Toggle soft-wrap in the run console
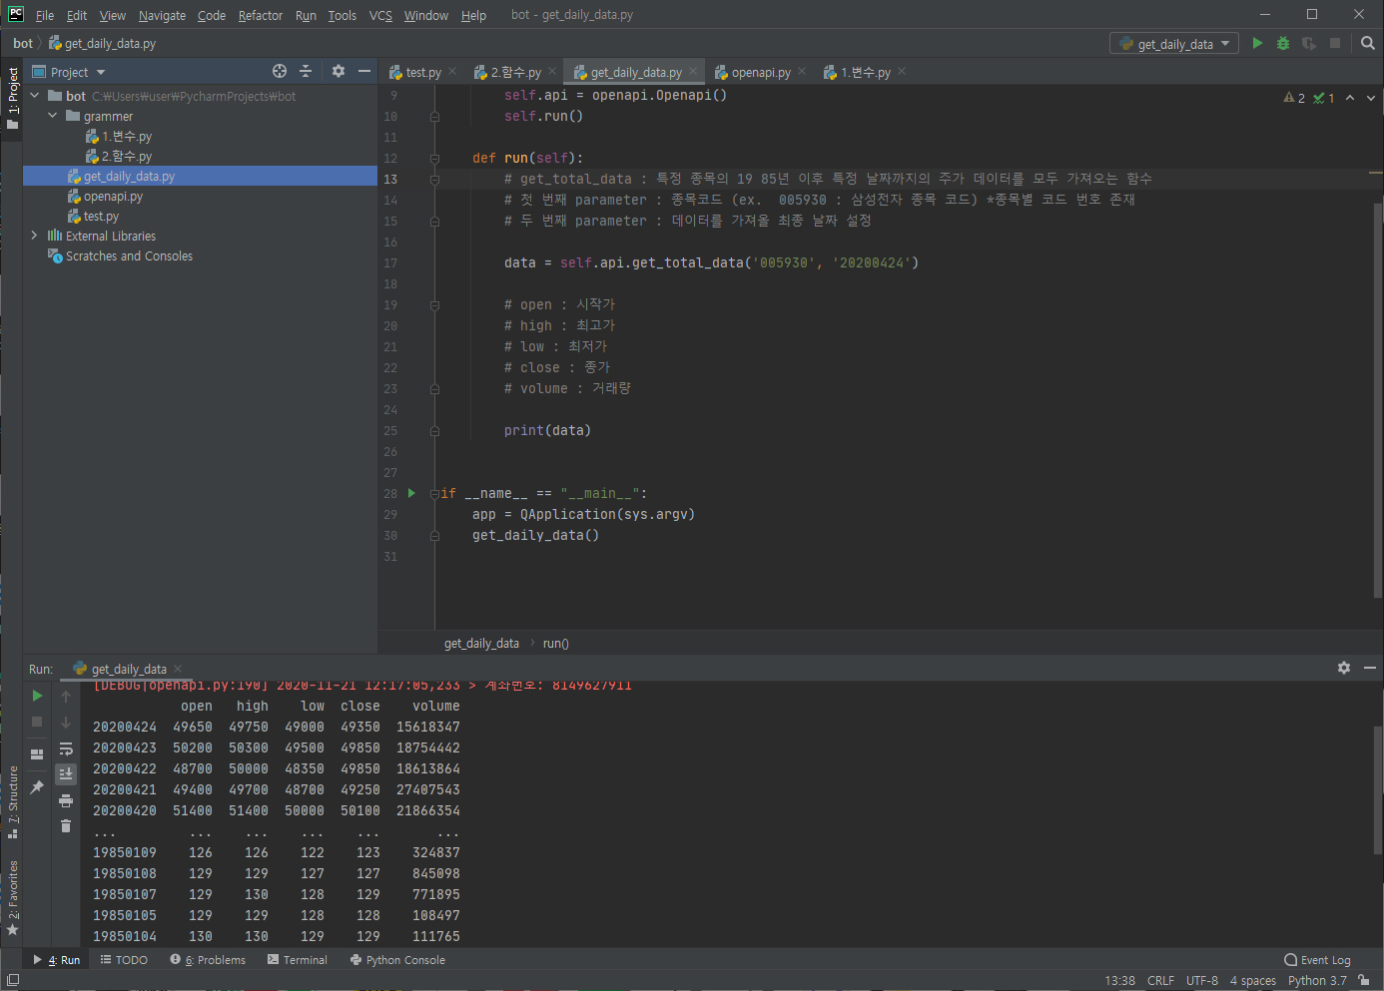The width and height of the screenshot is (1384, 991). pyautogui.click(x=66, y=748)
